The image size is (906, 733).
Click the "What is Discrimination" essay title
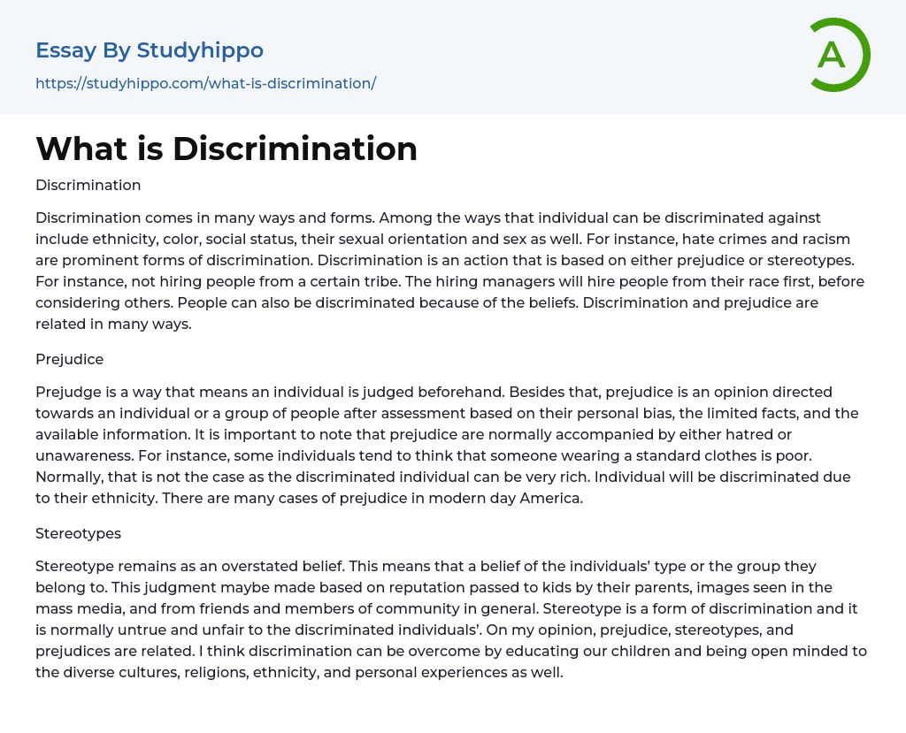226,149
